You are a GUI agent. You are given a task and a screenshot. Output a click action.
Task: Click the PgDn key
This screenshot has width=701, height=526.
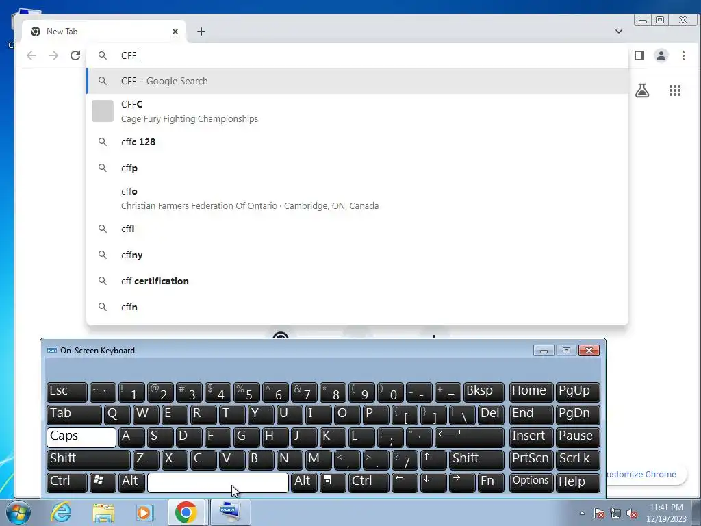click(x=578, y=414)
